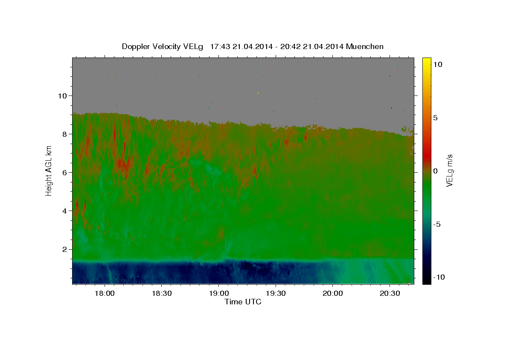Click the 'Time UTC' axis label
This screenshot has width=512, height=341.
(x=243, y=302)
